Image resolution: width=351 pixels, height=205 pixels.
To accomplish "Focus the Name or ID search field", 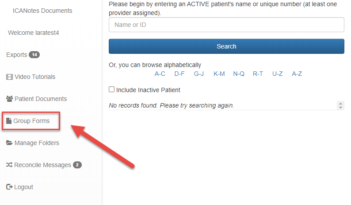I will 226,25.
